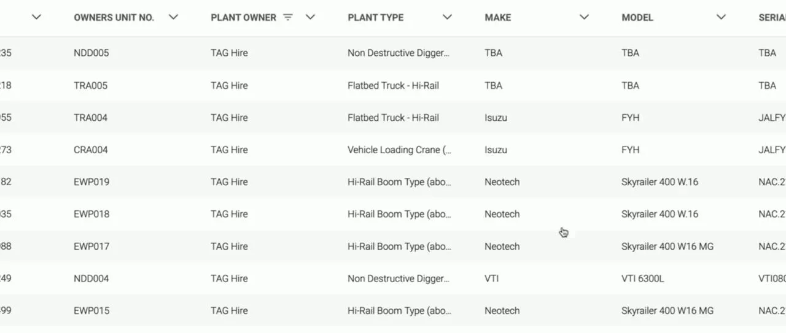Select the NDD004 unit number cell
This screenshot has height=333, width=786.
[91, 278]
